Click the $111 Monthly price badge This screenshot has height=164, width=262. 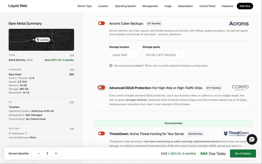click(214, 88)
